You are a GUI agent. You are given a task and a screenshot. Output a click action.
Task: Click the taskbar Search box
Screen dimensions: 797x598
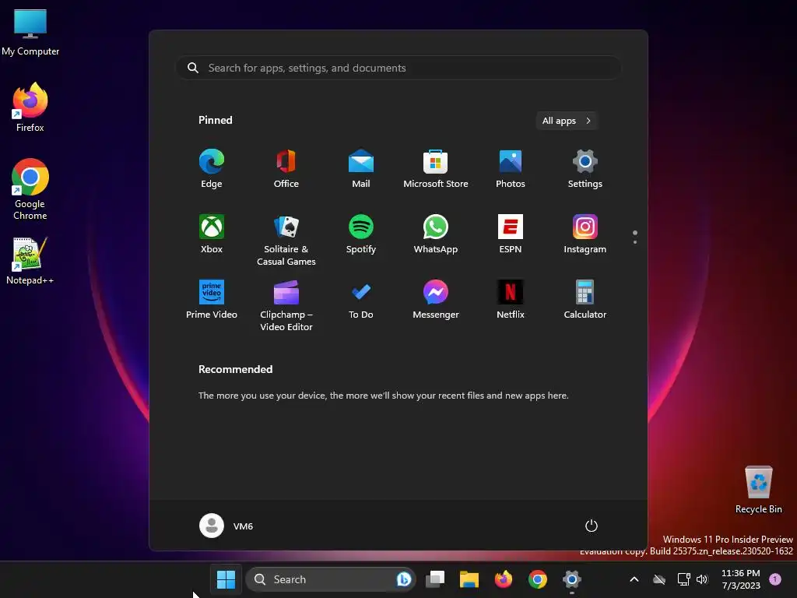[x=330, y=579]
